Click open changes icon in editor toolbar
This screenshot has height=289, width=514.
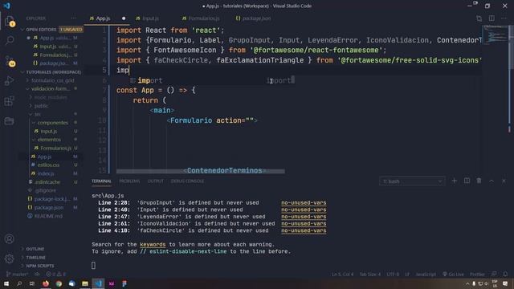479,18
